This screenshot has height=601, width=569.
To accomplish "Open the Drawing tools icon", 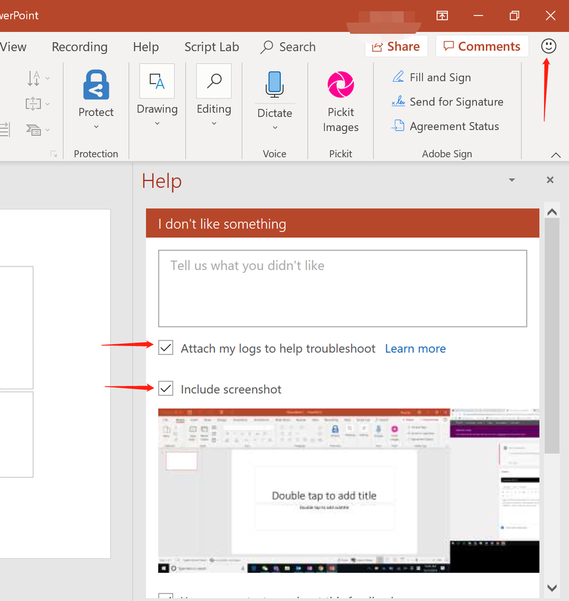I will 157,81.
